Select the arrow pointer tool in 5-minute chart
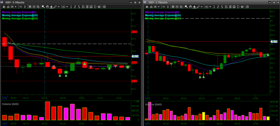Viewport: 280px width, 126px height. coord(43,6)
